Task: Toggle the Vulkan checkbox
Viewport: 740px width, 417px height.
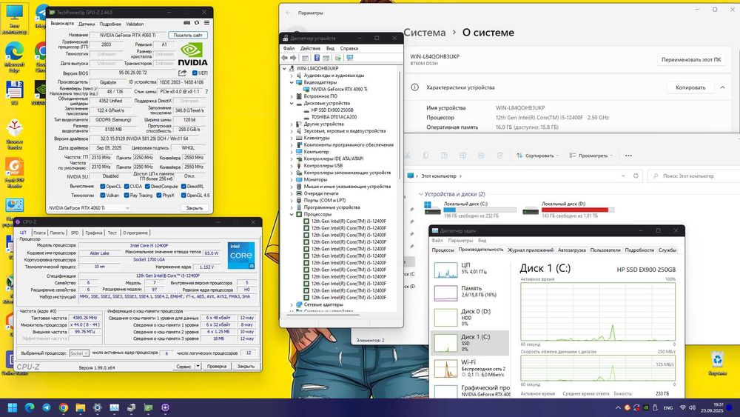Action: pyautogui.click(x=102, y=195)
